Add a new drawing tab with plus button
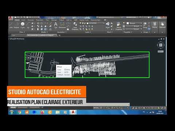The height and width of the screenshot is (131, 175). (59, 35)
